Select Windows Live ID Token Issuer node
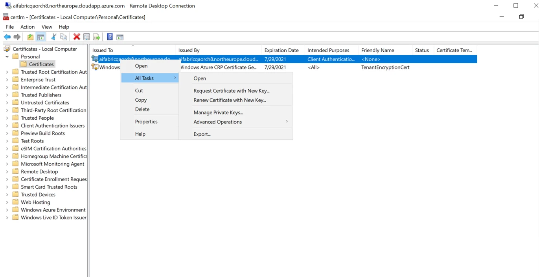 click(53, 217)
